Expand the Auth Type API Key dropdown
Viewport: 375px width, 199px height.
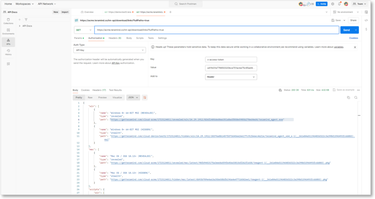(109, 50)
